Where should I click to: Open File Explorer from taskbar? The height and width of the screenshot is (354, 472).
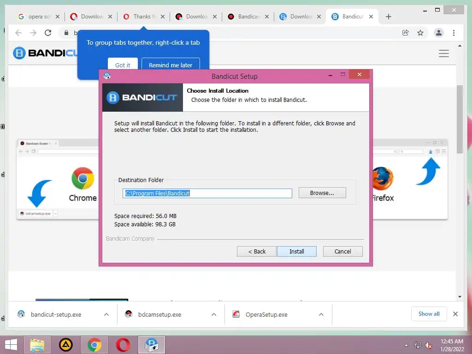(x=37, y=345)
